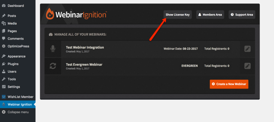Open the Comments section
Screen dimensions: 274x122
click(15, 39)
